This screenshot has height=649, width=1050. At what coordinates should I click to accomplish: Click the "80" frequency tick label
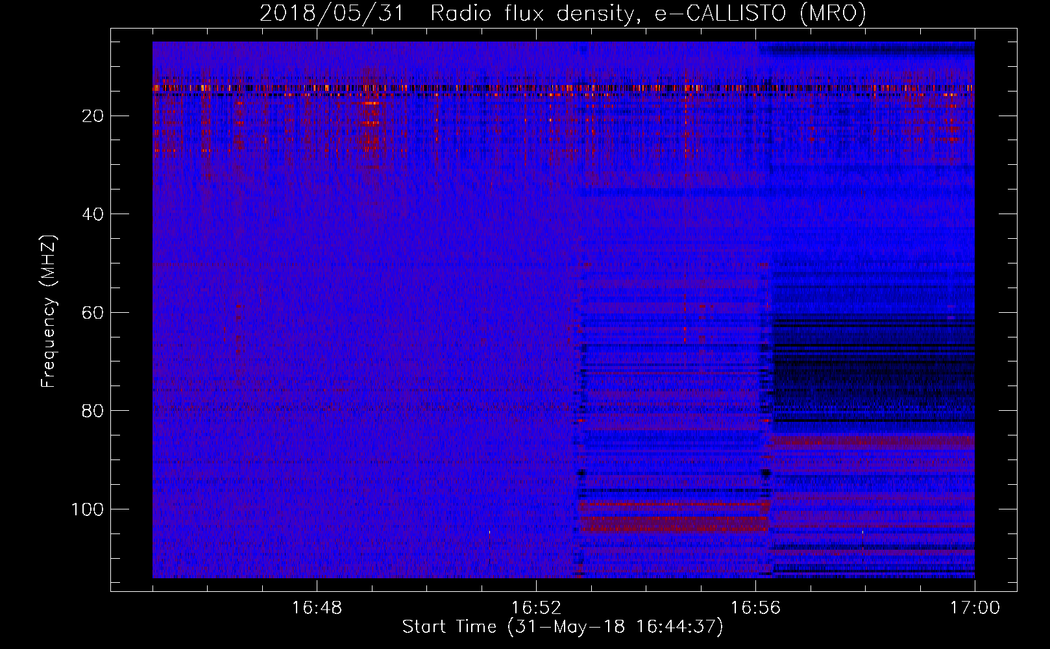click(93, 411)
